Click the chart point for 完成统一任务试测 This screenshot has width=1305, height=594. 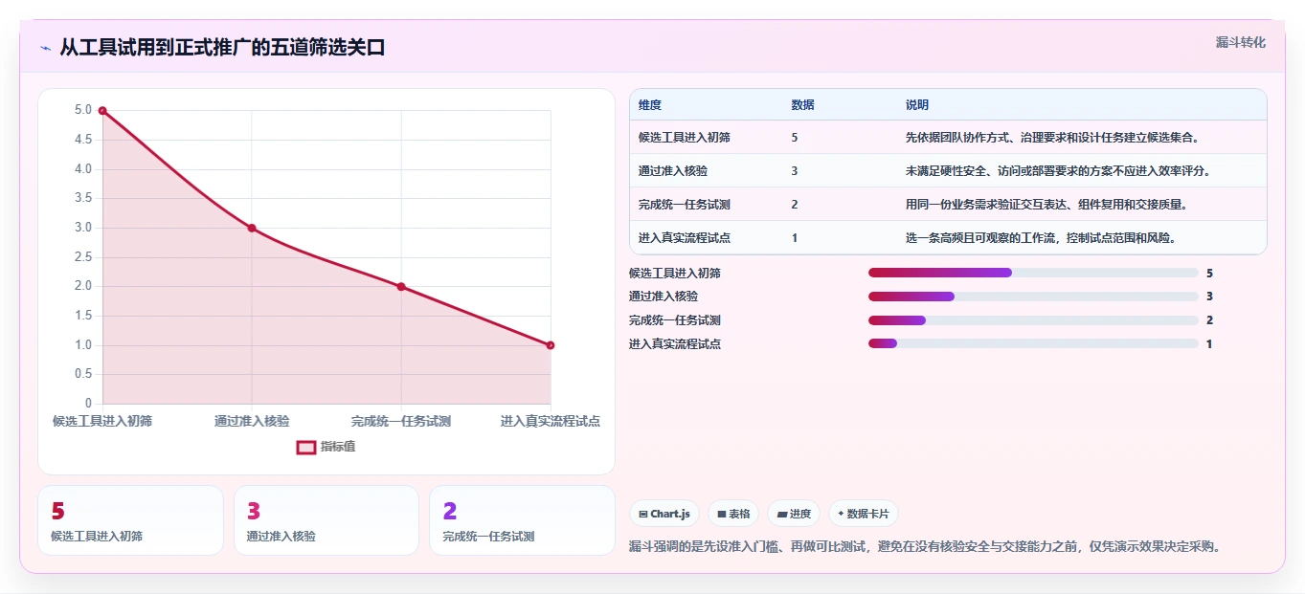pyautogui.click(x=401, y=287)
